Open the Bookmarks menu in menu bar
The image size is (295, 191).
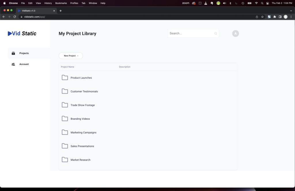[x=61, y=3]
